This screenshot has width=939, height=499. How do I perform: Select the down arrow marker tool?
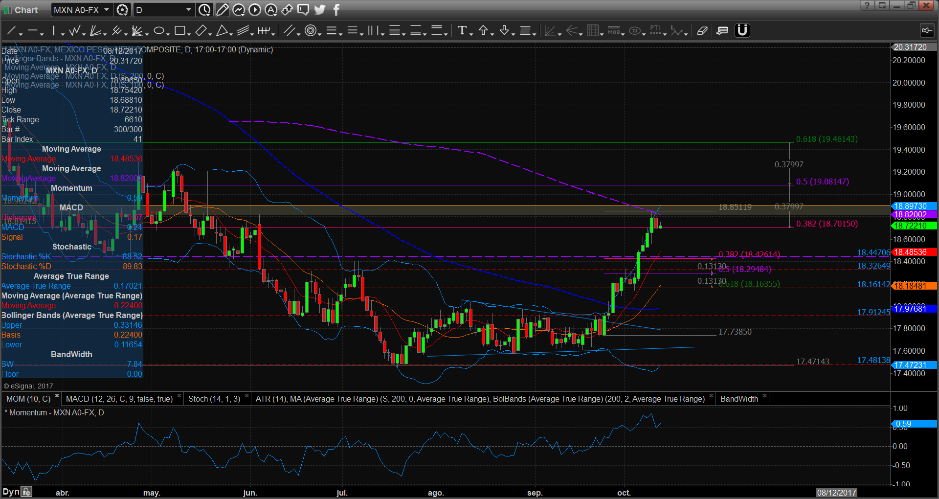click(504, 31)
